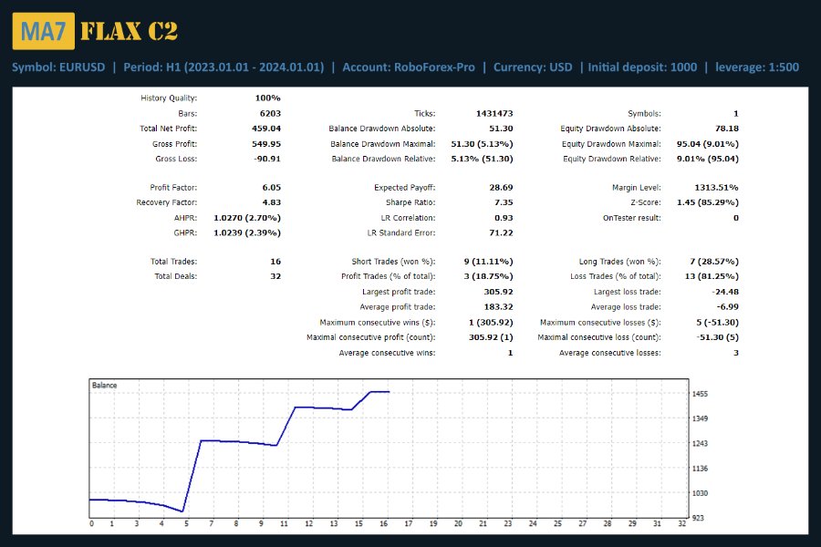
Task: Click the GHPR value 1.0239 (2.39%)
Action: pos(247,233)
